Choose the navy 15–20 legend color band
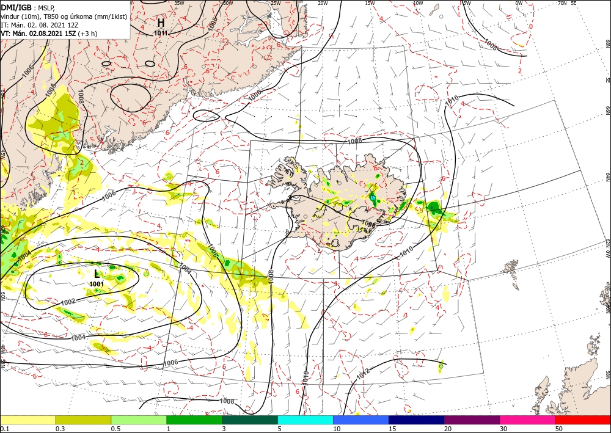 click(417, 420)
